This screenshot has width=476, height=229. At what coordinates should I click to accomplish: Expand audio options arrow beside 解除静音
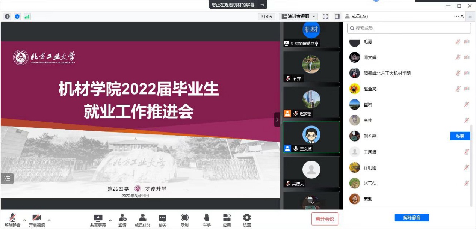coord(25,220)
